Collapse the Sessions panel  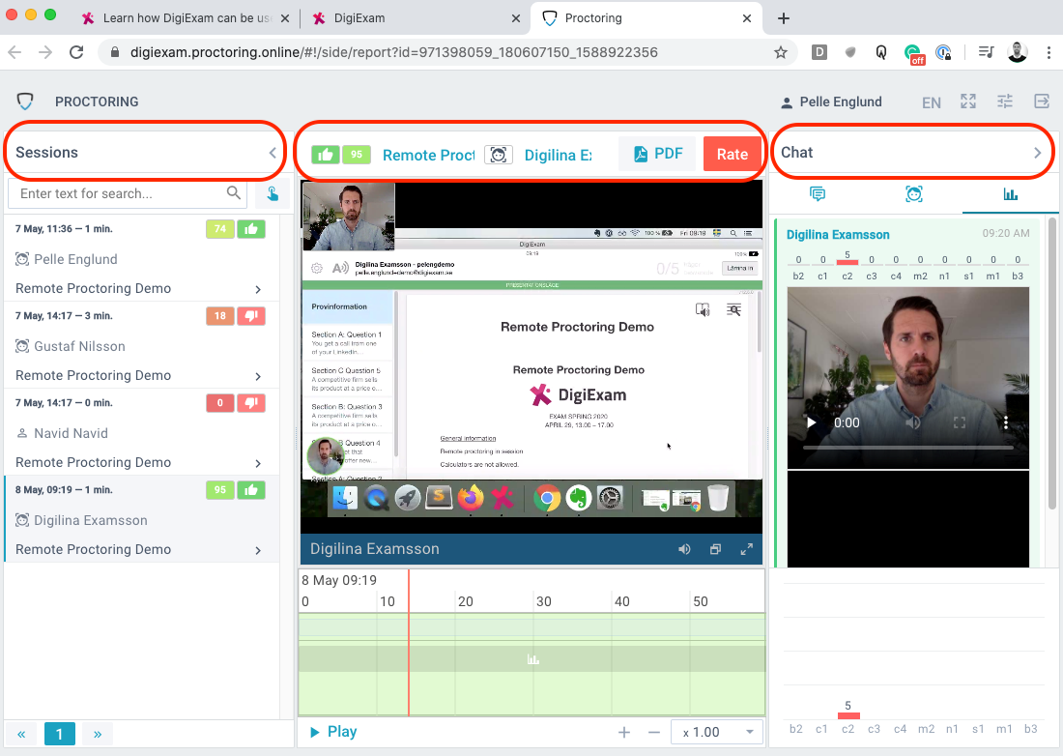coord(273,153)
